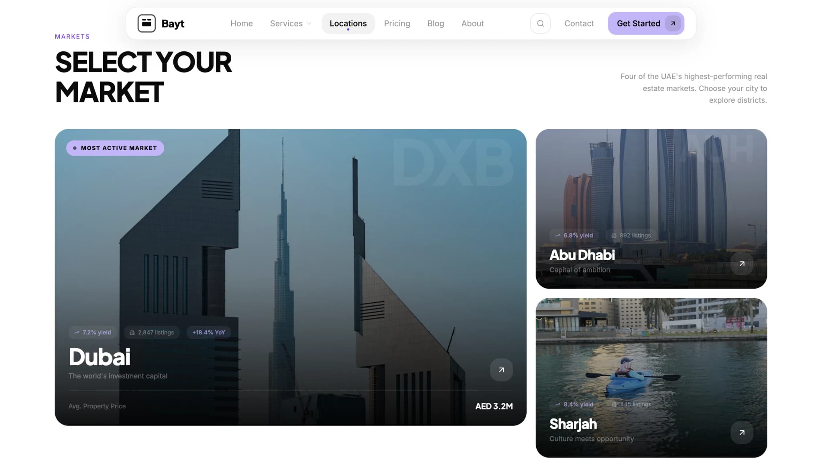
Task: Expand the Services dropdown menu
Action: (290, 23)
